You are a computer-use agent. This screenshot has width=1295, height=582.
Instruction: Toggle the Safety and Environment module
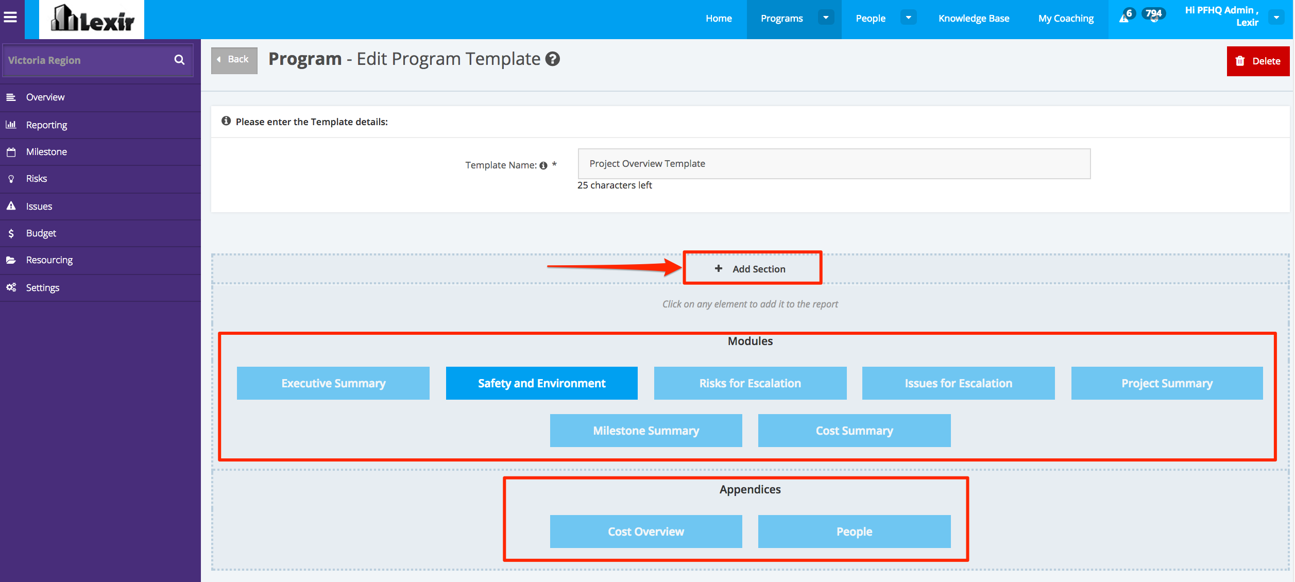pyautogui.click(x=541, y=383)
